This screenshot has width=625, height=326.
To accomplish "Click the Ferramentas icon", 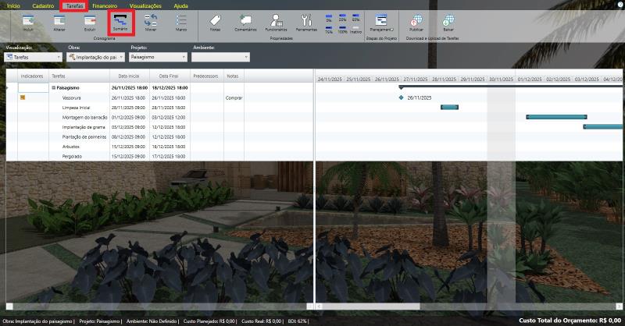I will click(x=306, y=21).
